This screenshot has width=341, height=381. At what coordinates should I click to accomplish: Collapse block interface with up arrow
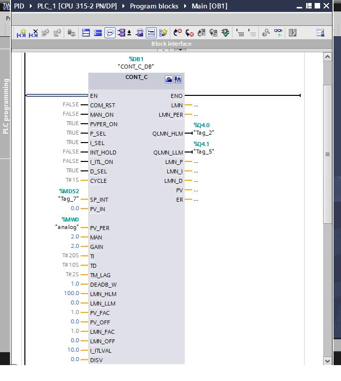point(163,50)
